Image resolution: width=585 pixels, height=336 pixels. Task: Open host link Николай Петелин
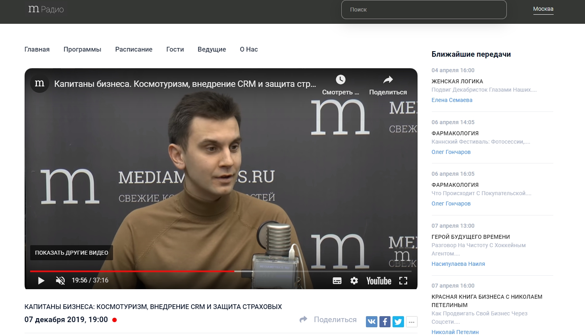(x=455, y=332)
